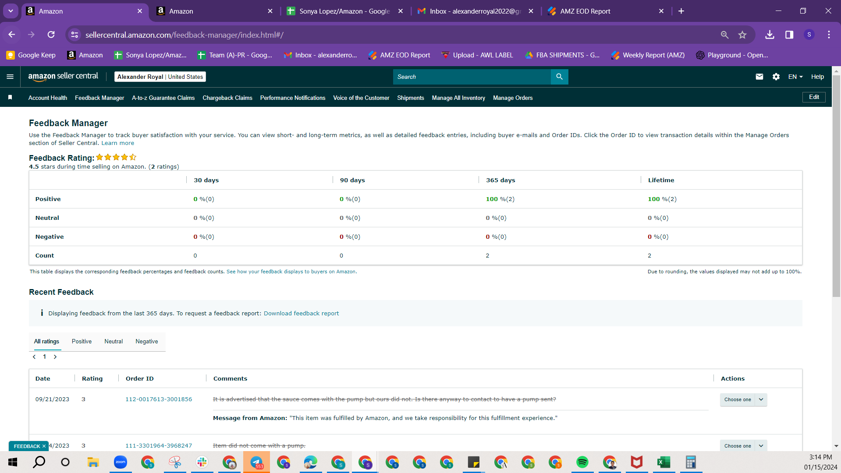Open Voice of the Customer

tap(361, 98)
